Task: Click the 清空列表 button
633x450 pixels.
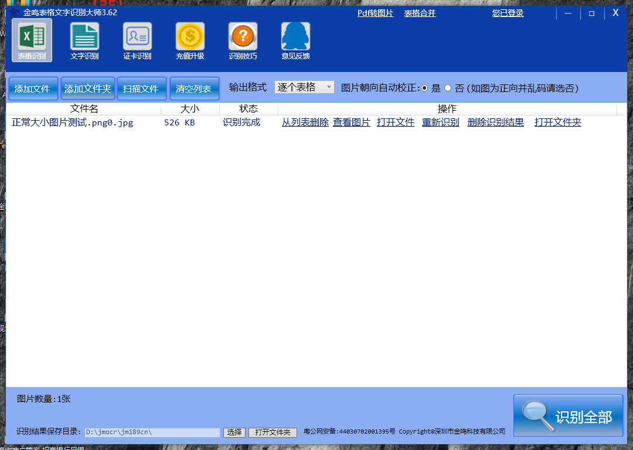Action: [x=194, y=89]
